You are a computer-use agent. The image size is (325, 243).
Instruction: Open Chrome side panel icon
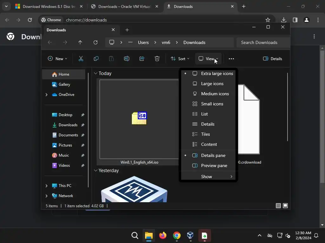point(295,20)
